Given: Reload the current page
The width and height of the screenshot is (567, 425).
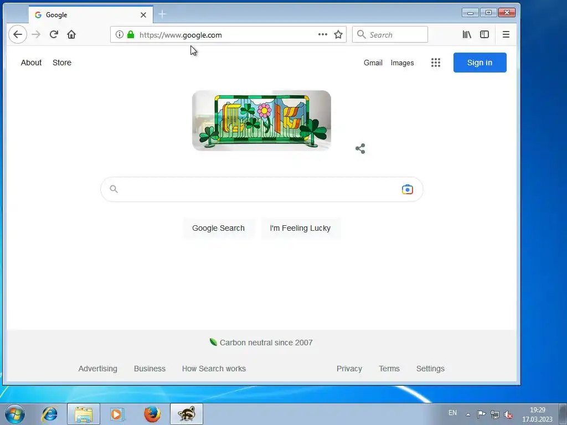Looking at the screenshot, I should click(54, 34).
